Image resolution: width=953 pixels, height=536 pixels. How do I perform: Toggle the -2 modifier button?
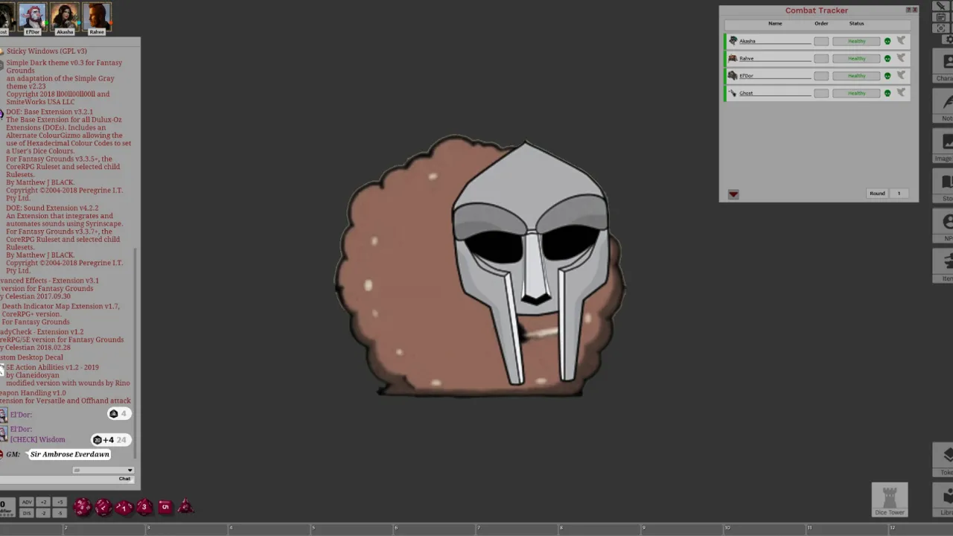click(x=43, y=513)
